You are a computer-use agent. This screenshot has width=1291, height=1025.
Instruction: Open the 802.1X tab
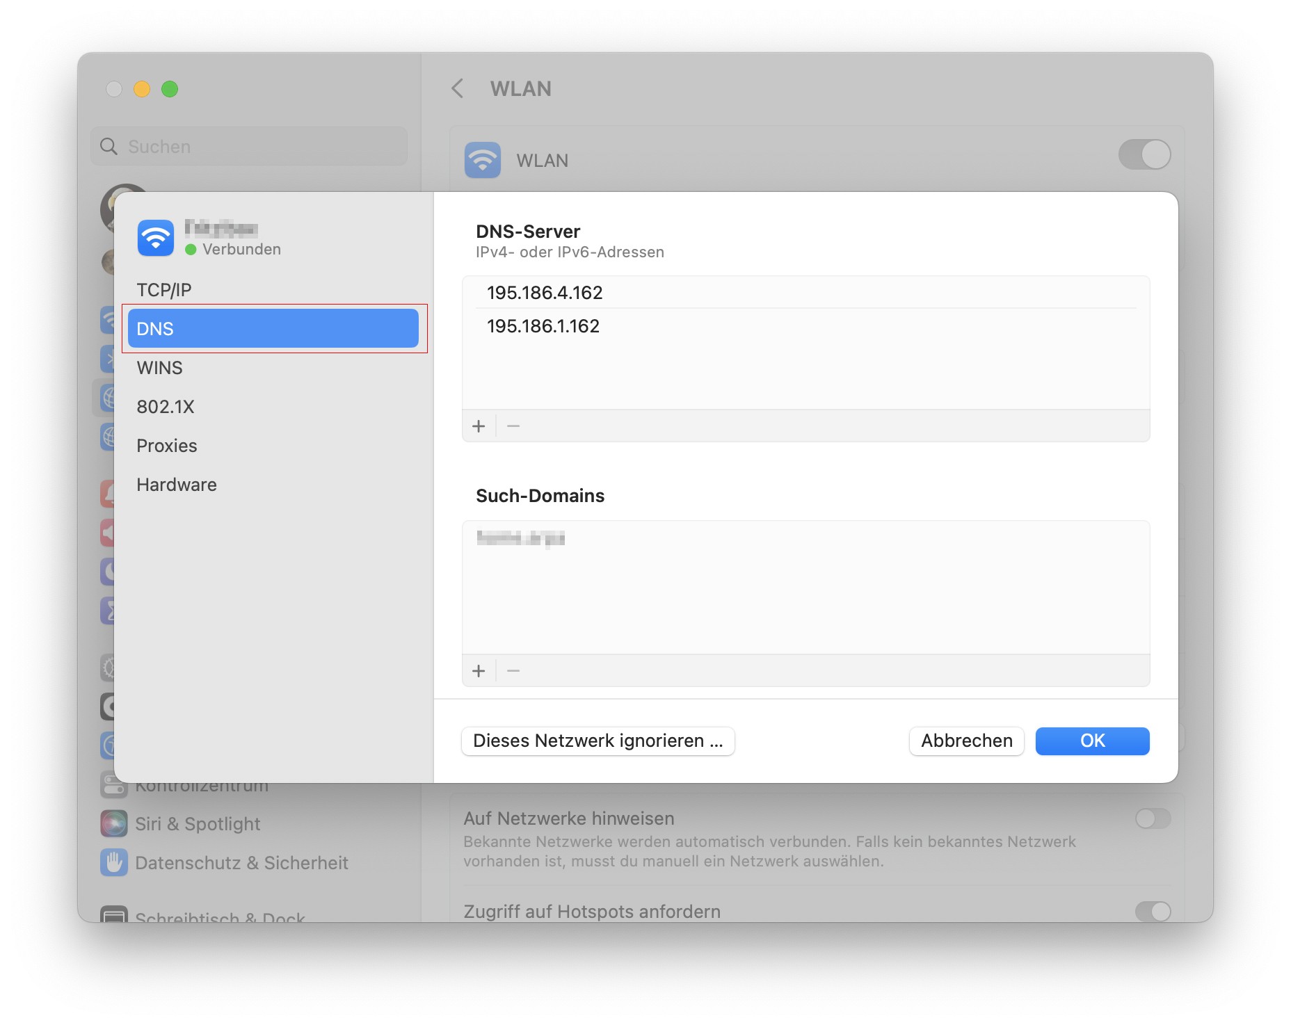coord(273,407)
